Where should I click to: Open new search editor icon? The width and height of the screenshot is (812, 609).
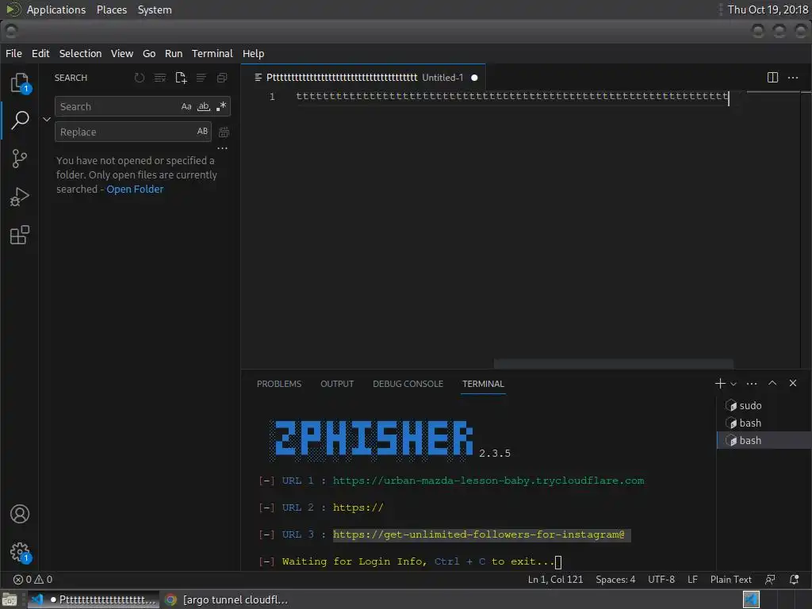click(181, 78)
